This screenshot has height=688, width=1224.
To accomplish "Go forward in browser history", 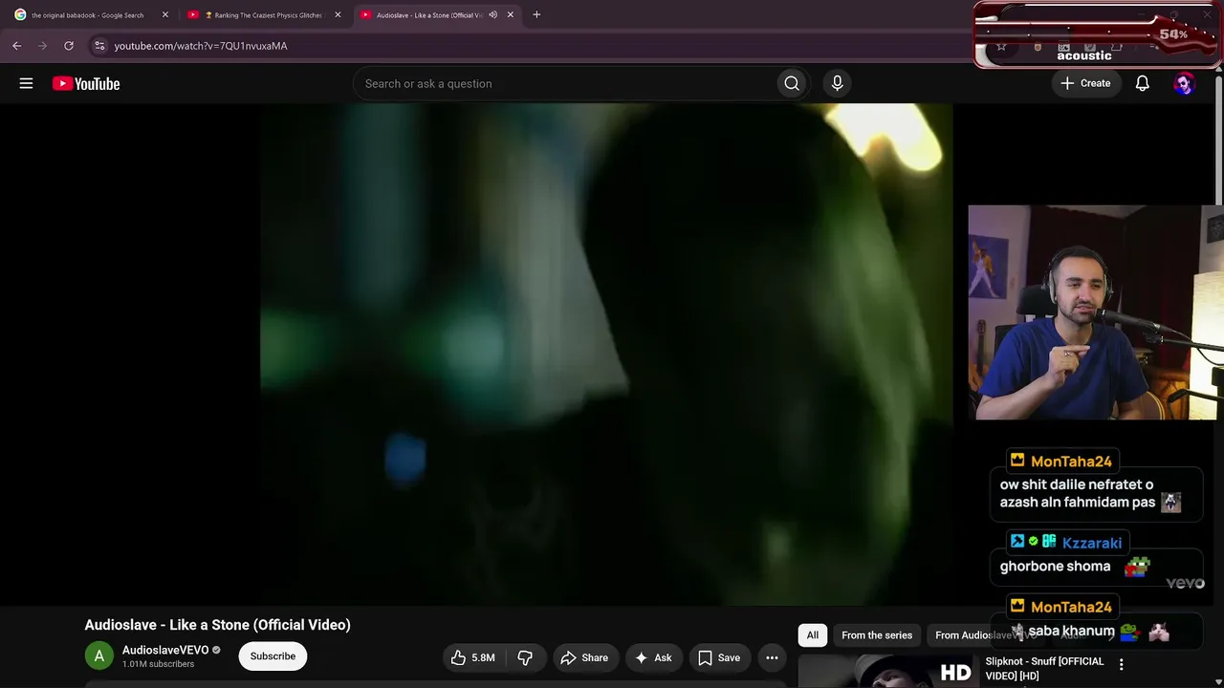I will [x=42, y=45].
